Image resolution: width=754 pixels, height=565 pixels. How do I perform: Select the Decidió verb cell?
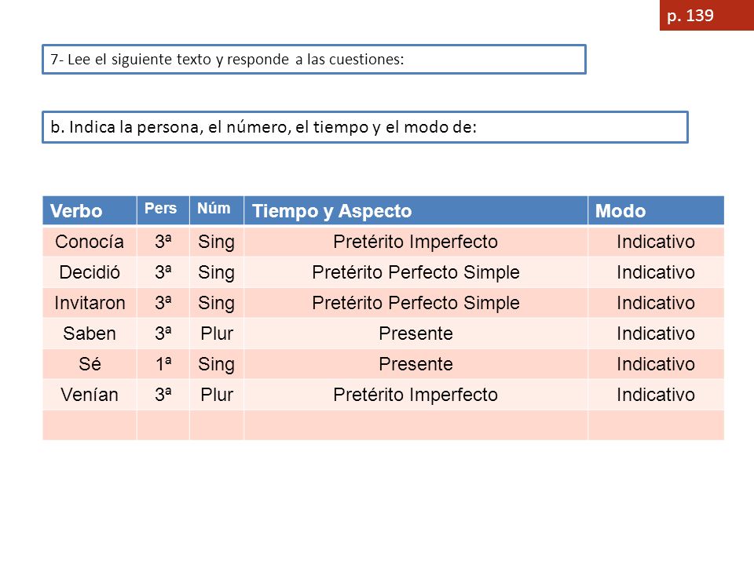90,272
